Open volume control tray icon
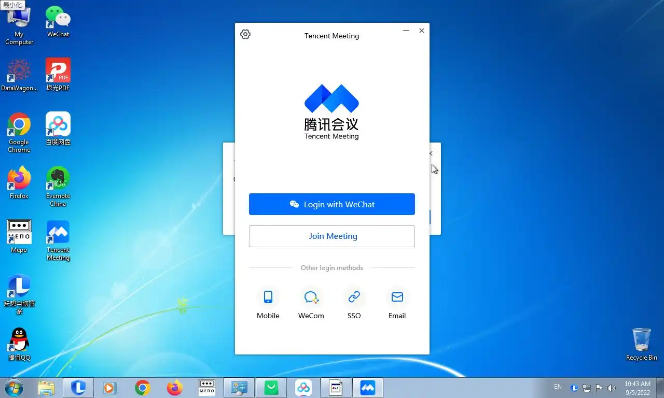The width and height of the screenshot is (664, 398). (x=611, y=388)
